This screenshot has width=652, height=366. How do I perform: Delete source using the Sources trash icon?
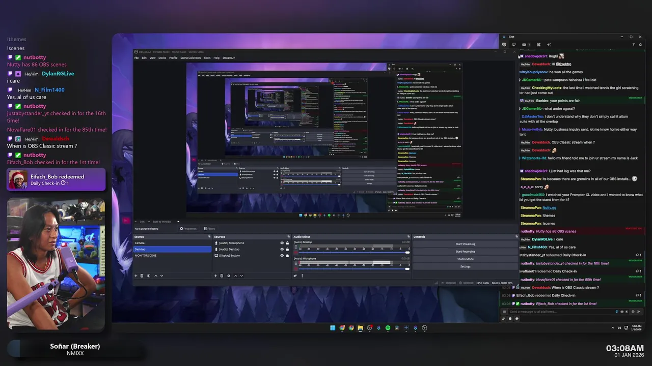click(x=222, y=276)
